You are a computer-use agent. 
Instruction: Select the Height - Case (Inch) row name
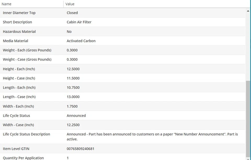(x=19, y=78)
